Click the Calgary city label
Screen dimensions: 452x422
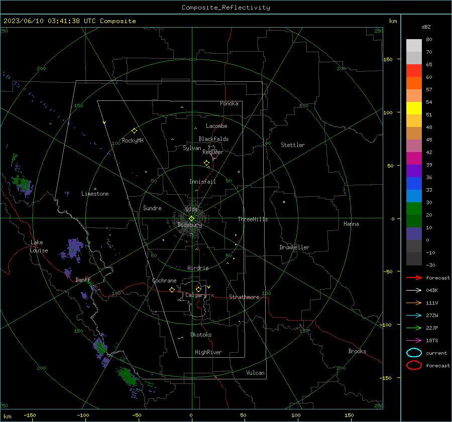click(196, 295)
